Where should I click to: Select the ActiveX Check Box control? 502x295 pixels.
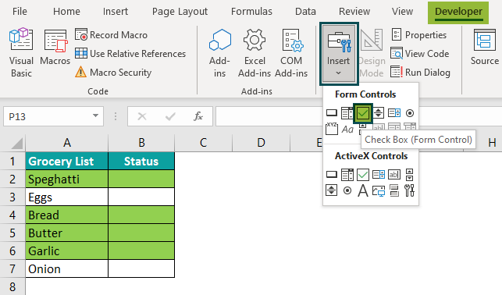[x=363, y=175]
